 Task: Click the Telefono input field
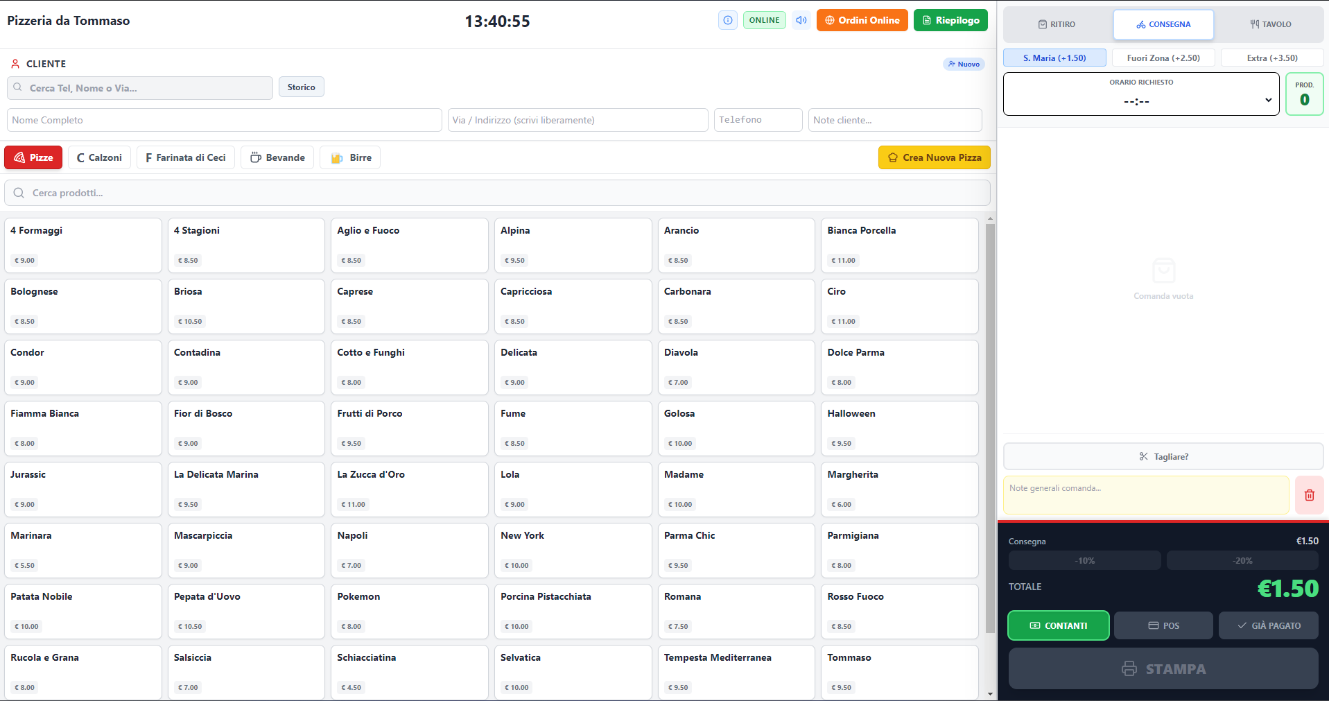(758, 120)
